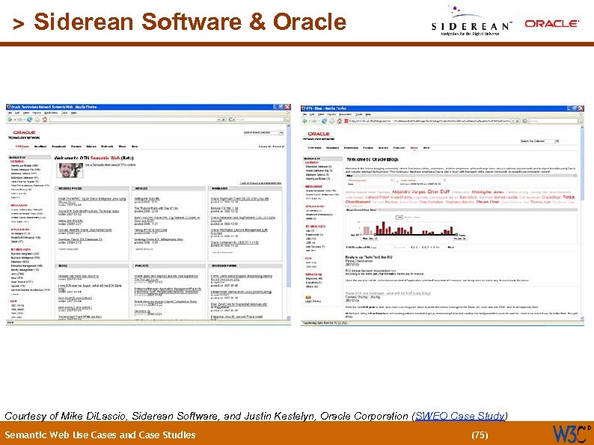The height and width of the screenshot is (445, 594).
Task: Click Reload icon in left Firefox window
Action: pos(29,120)
